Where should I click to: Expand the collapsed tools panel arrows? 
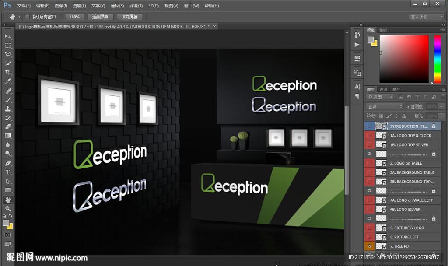4,25
